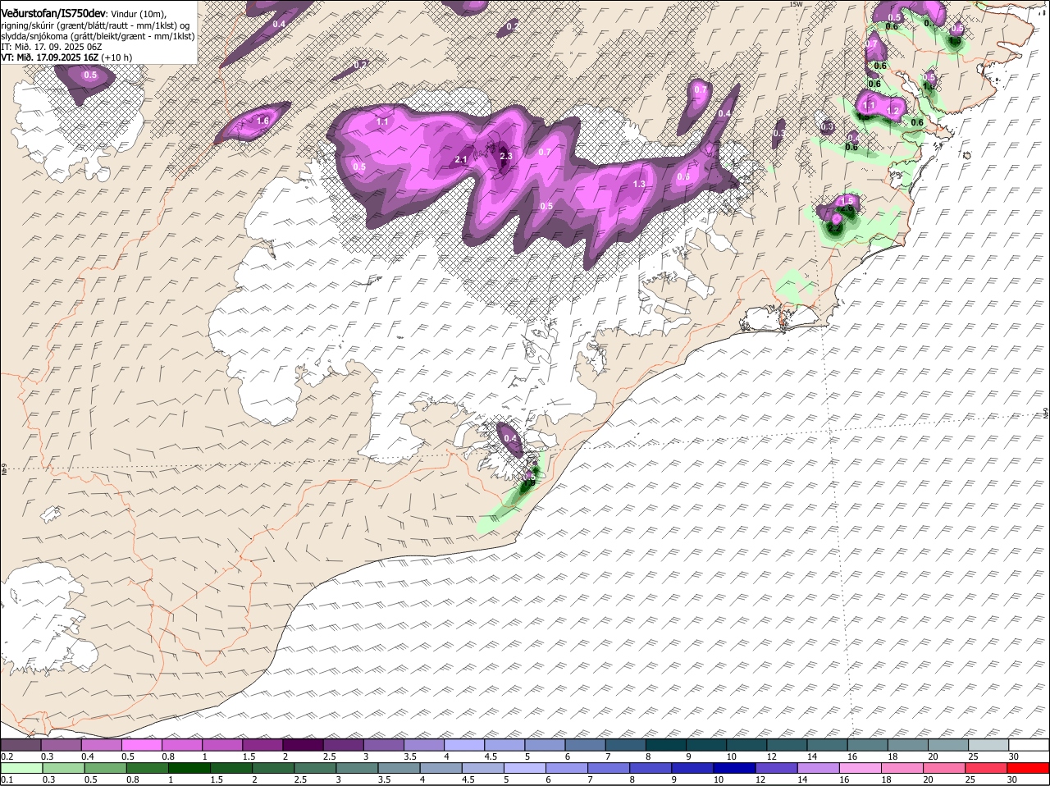Pick upper legend swatch between 0.2 and 0.3
This screenshot has width=1050, height=786.
tap(21, 745)
